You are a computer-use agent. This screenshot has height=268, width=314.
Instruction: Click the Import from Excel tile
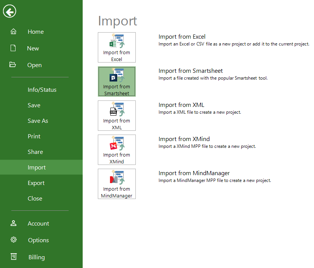coord(117,47)
